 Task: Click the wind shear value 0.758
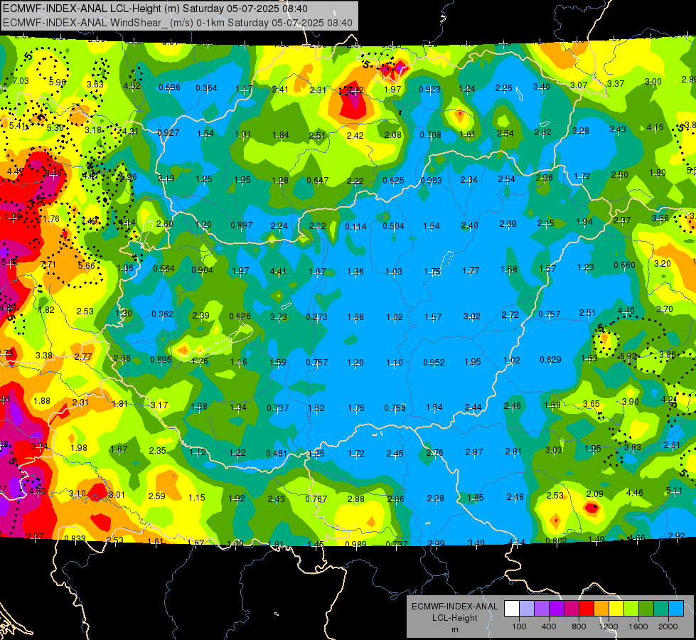coord(395,407)
